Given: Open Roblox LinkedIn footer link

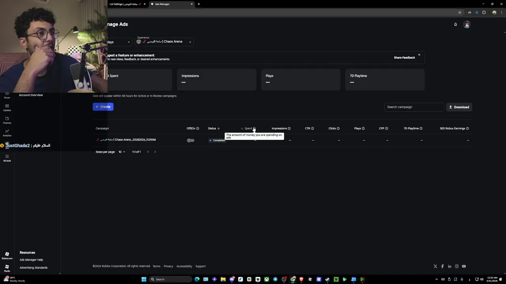Looking at the screenshot, I should (x=449, y=266).
